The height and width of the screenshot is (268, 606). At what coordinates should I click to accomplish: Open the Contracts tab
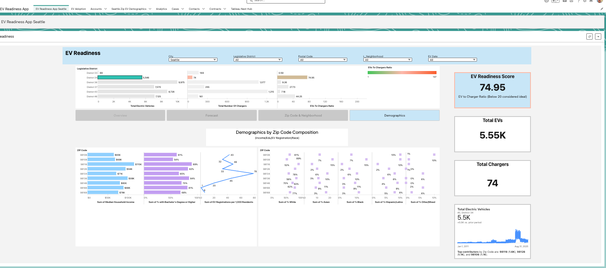tap(215, 9)
